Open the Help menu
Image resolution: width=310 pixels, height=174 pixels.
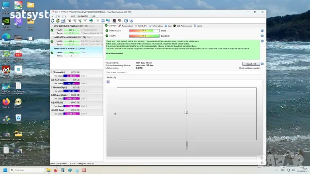pyautogui.click(x=93, y=16)
